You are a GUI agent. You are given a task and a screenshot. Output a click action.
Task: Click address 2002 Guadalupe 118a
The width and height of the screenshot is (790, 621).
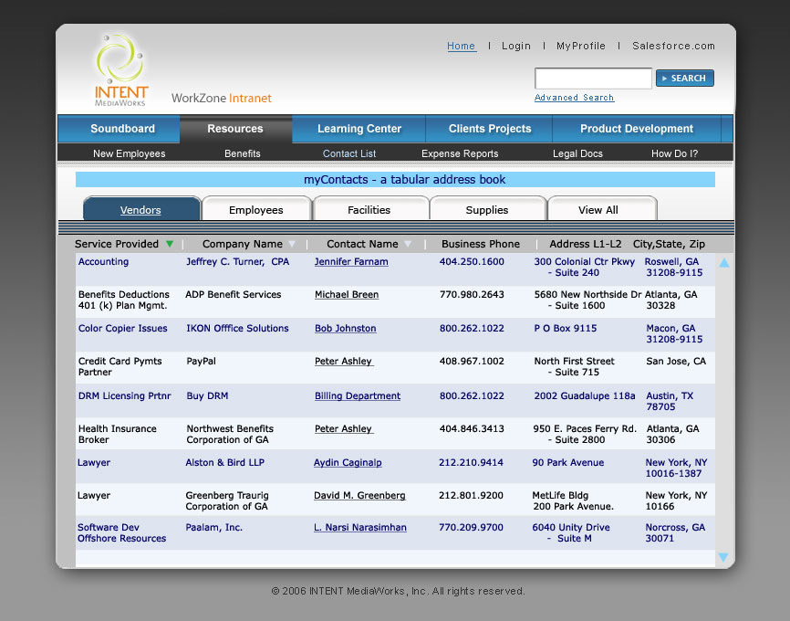coord(585,396)
